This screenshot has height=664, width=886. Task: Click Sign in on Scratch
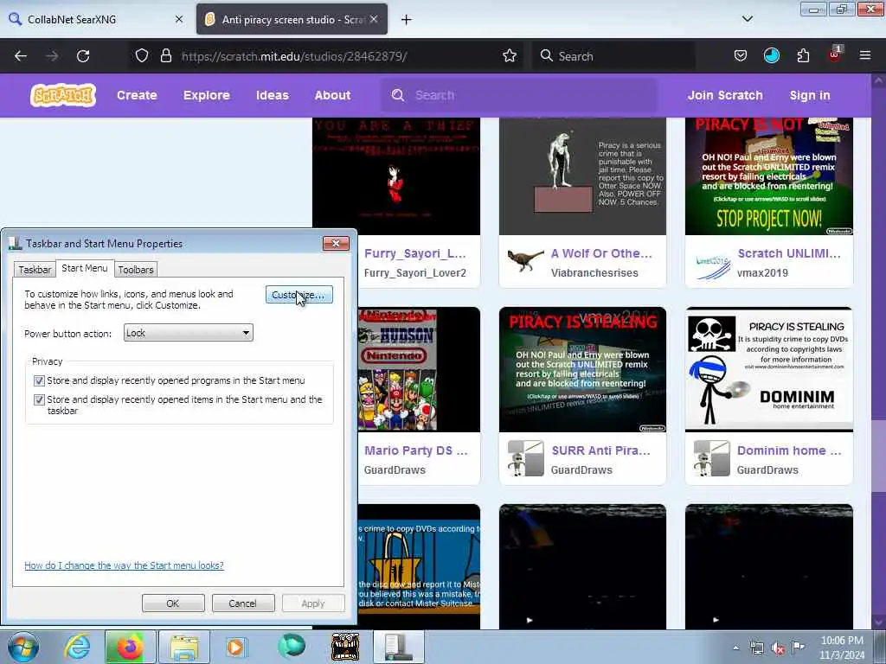(x=810, y=95)
